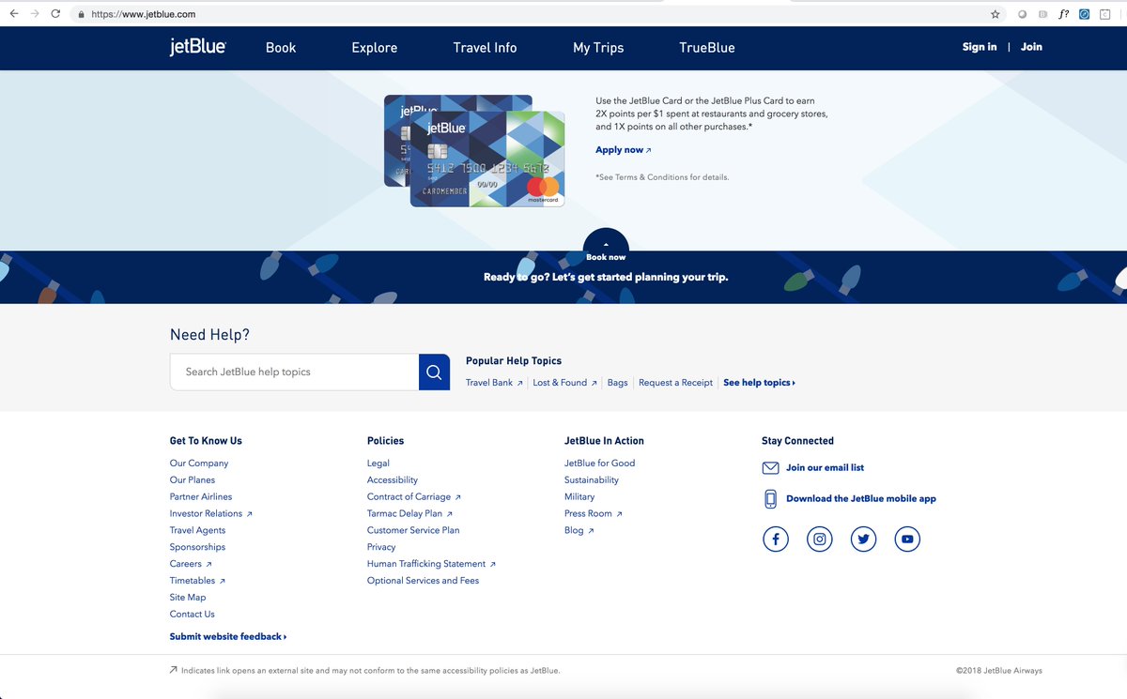1127x699 pixels.
Task: Open Travel Bank help topic
Action: click(x=494, y=383)
